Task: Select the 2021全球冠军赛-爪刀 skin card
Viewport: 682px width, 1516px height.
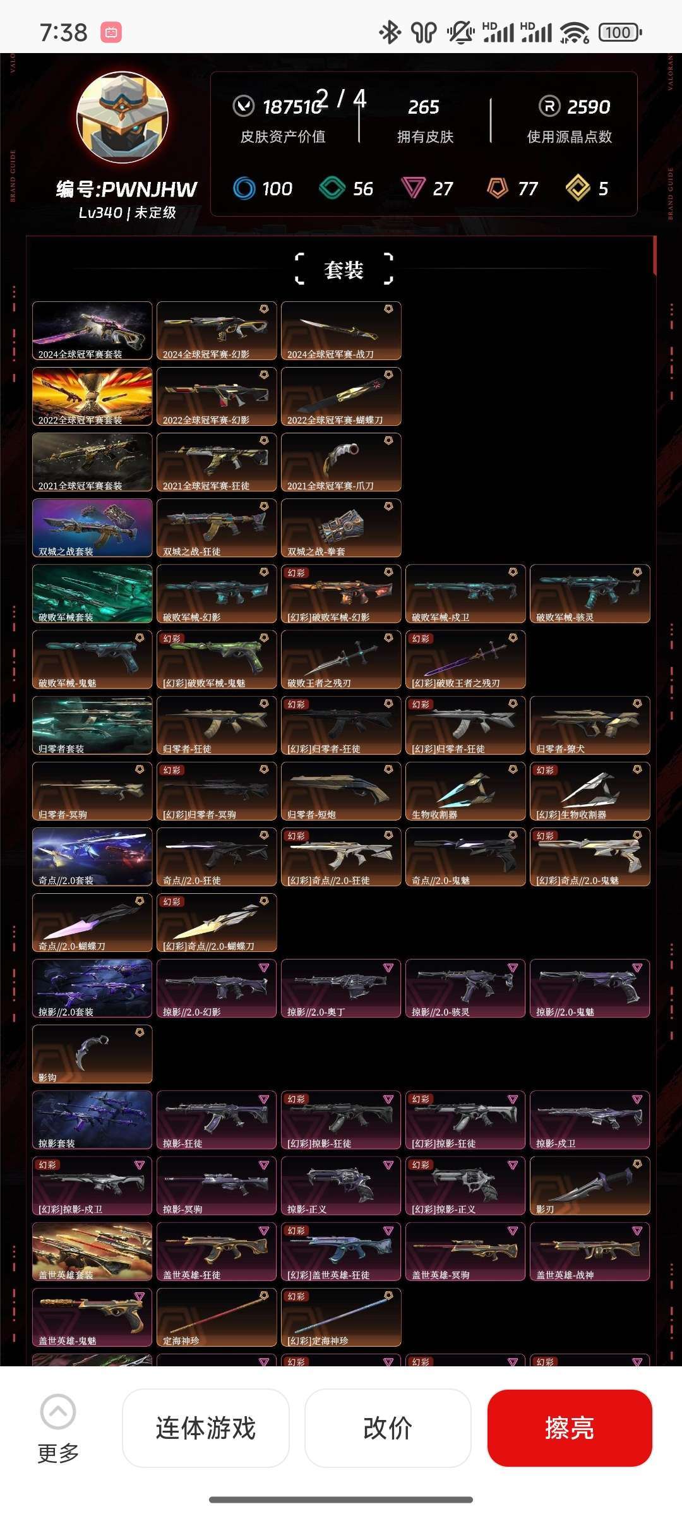Action: click(341, 462)
